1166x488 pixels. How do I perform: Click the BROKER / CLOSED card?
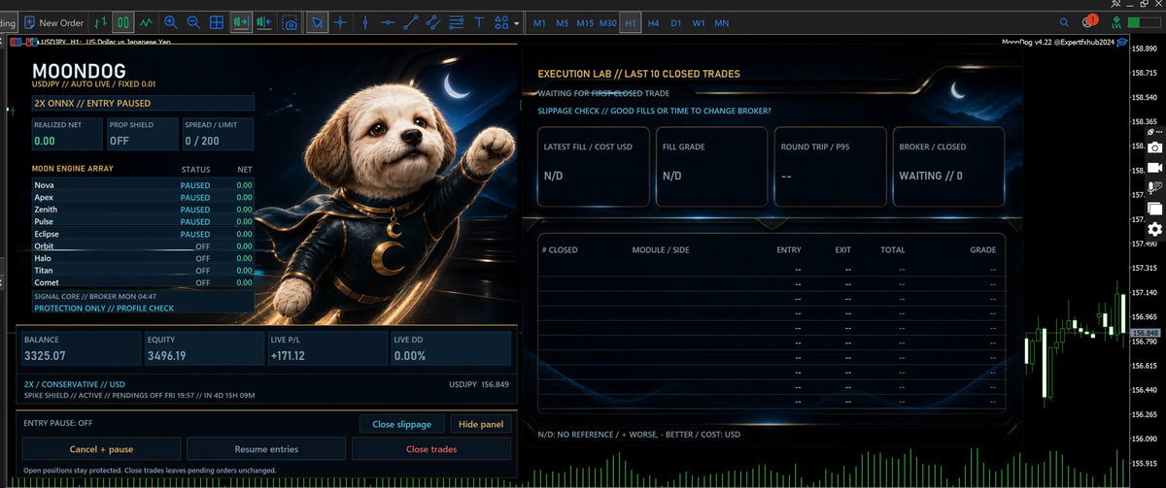click(x=948, y=166)
